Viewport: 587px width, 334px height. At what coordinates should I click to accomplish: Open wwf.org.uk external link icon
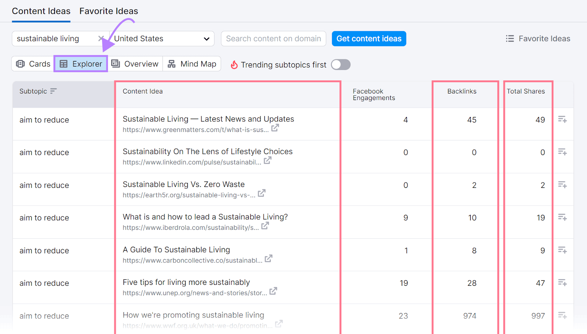[279, 324]
